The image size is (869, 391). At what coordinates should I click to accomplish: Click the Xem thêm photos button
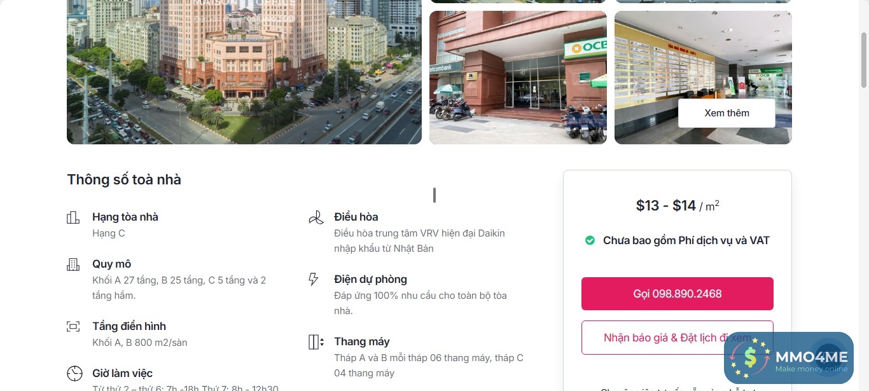726,113
